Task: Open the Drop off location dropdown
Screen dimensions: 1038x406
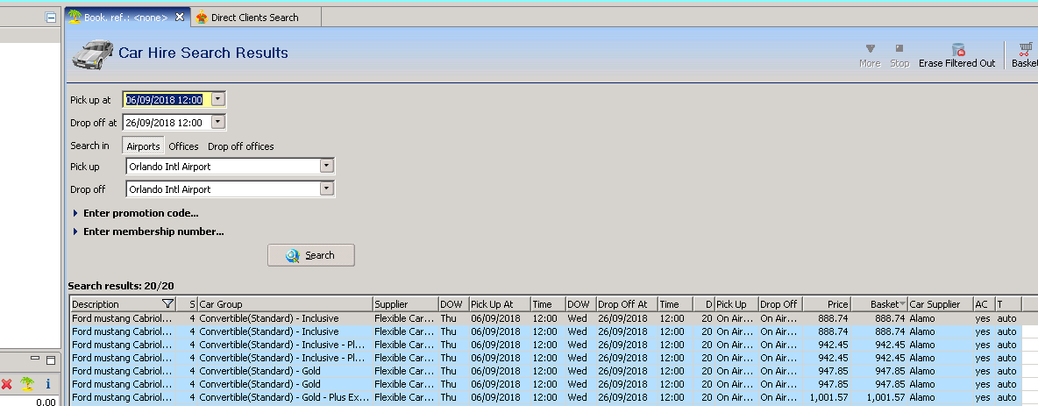Action: (326, 189)
